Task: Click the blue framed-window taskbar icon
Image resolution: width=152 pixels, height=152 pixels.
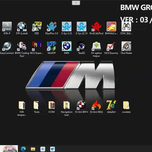Action: coord(43,149)
